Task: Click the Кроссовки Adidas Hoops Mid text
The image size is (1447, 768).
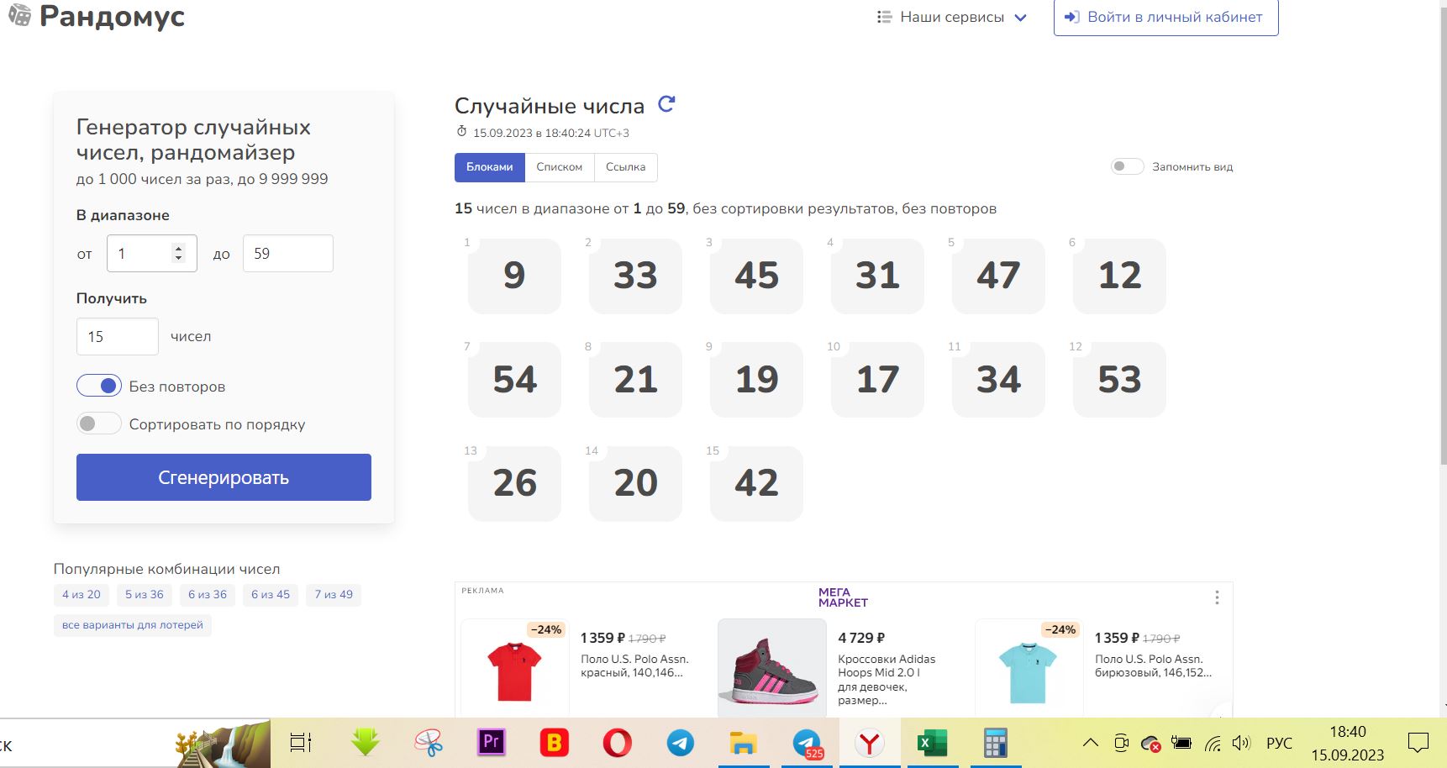Action: 887,680
